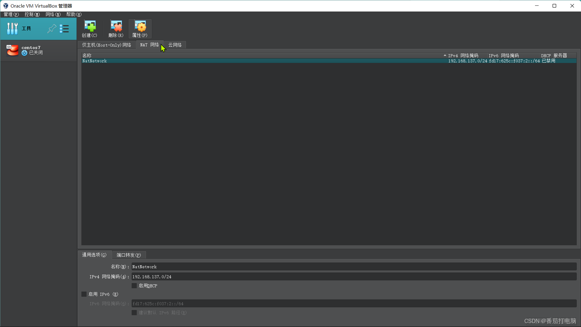581x327 pixels.
Task: Click the IPv6 网络掩码 column header
Action: click(x=514, y=56)
